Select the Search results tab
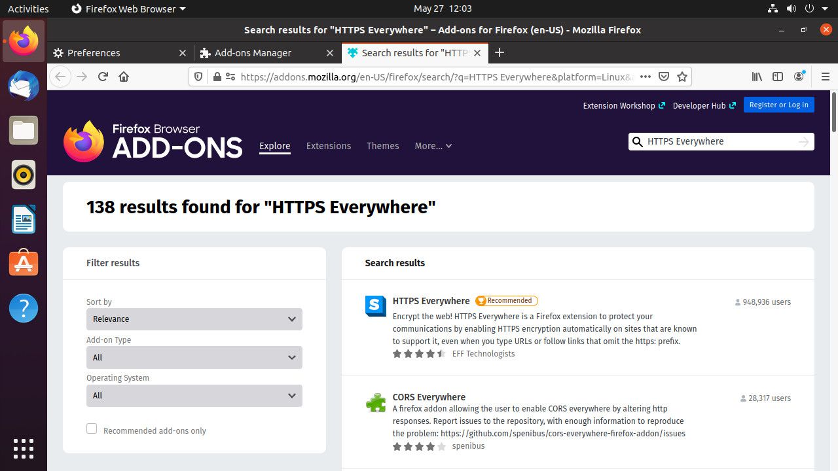 tap(414, 53)
